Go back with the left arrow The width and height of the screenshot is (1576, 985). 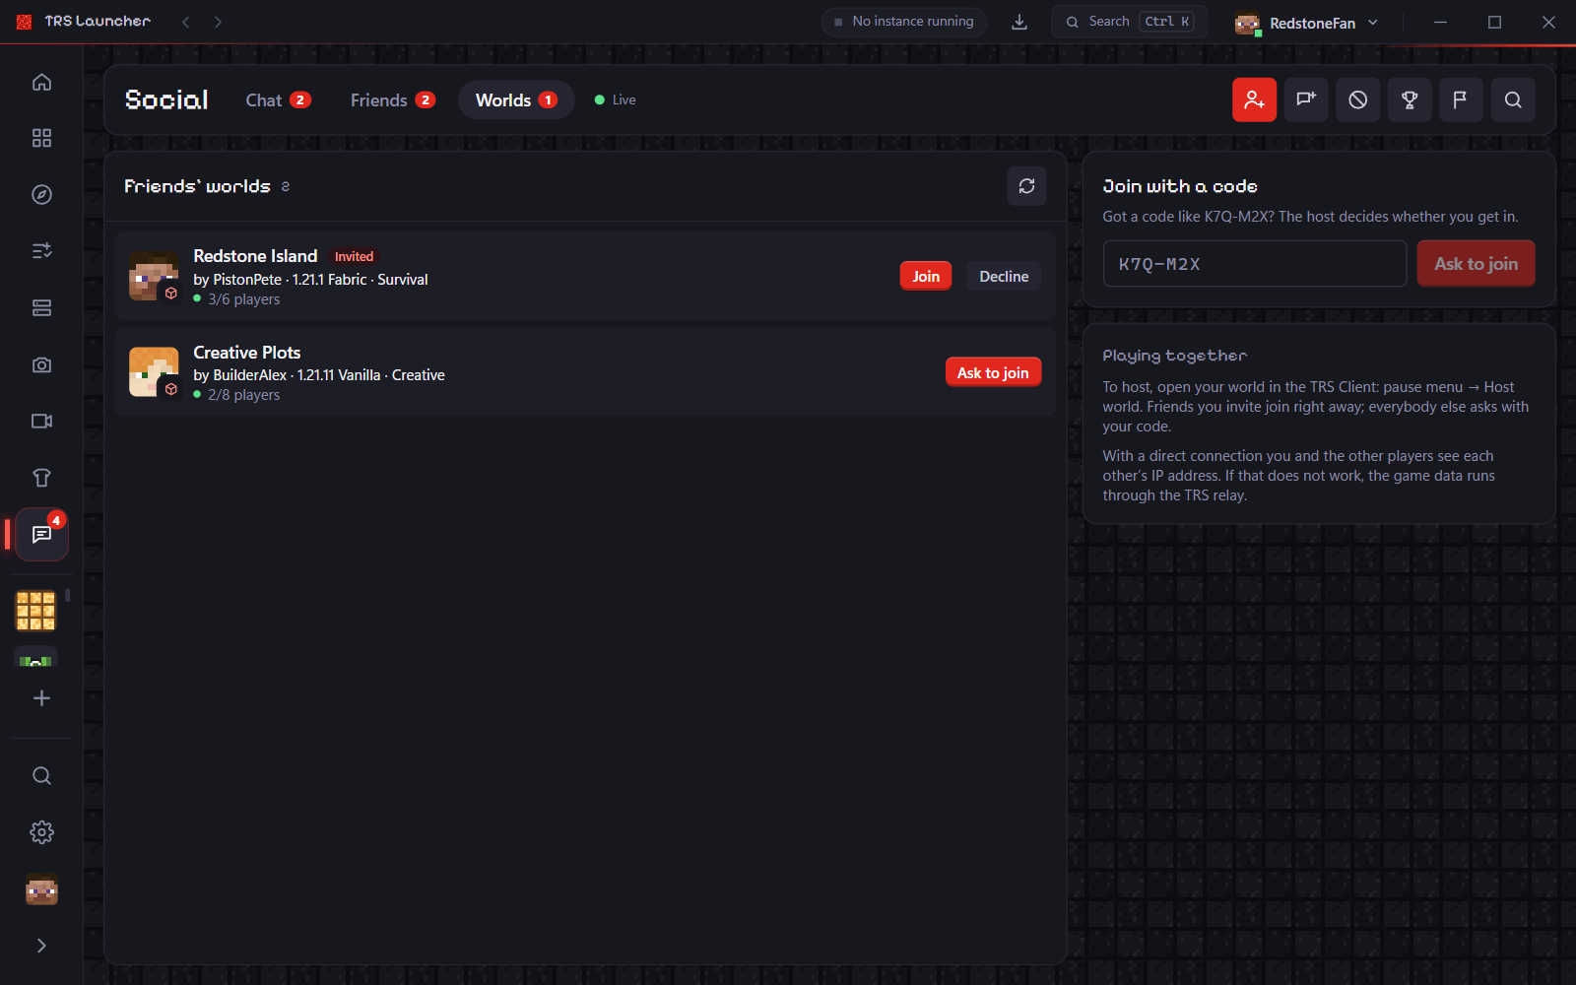pyautogui.click(x=185, y=22)
